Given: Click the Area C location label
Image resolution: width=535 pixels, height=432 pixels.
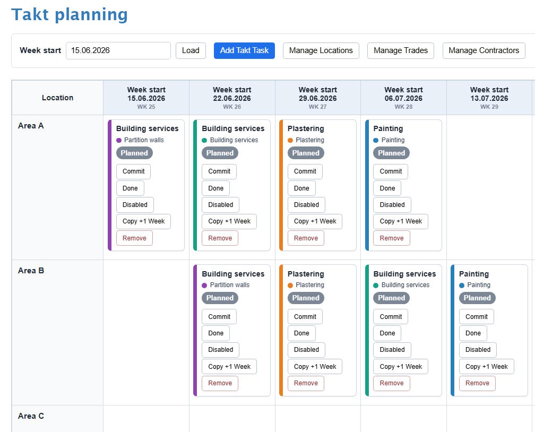Looking at the screenshot, I should 31,416.
